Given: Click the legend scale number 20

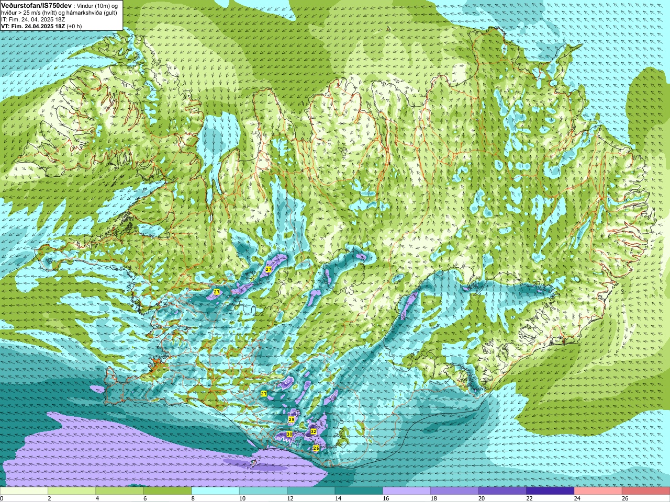Looking at the screenshot, I should (x=482, y=498).
